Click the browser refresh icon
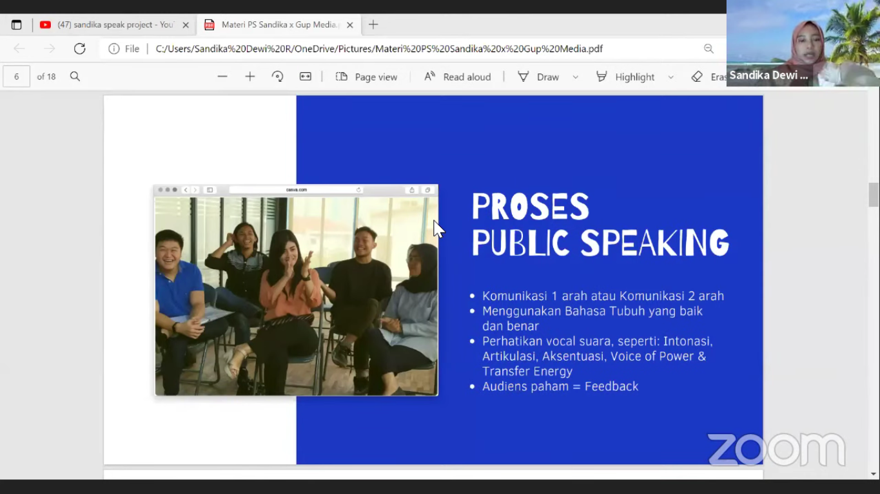The image size is (880, 494). [x=79, y=49]
